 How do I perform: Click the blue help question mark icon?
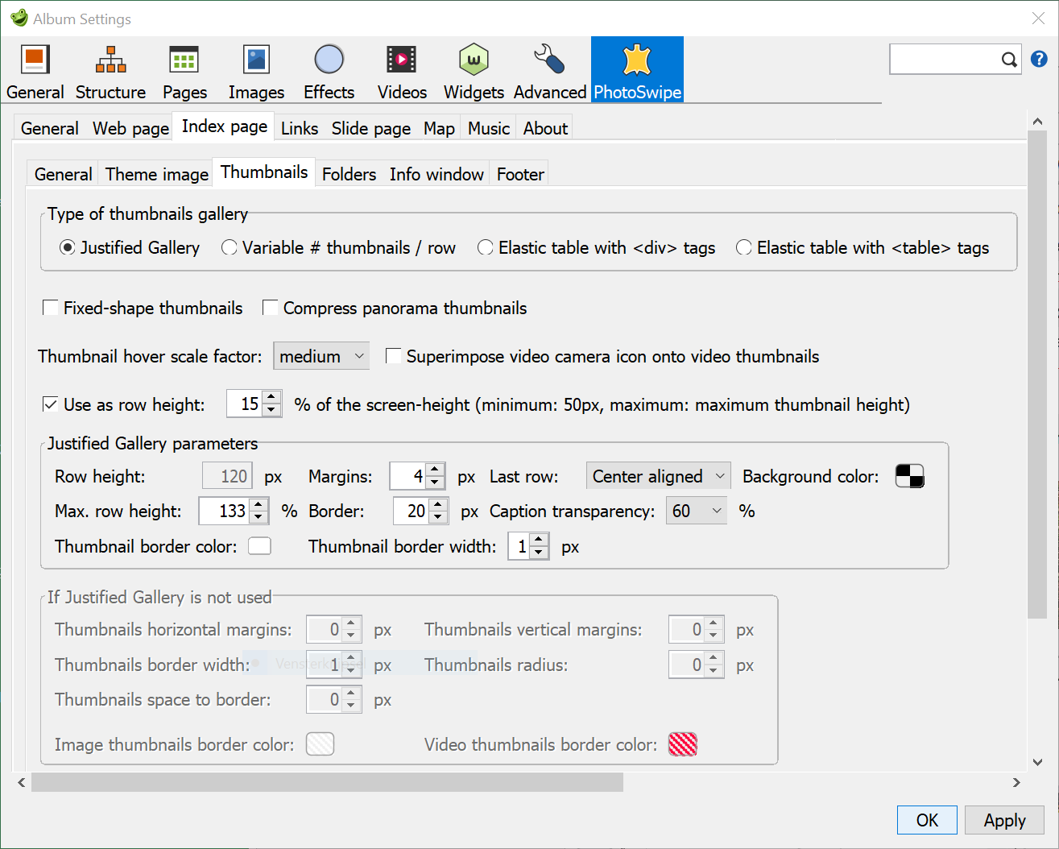tap(1039, 59)
